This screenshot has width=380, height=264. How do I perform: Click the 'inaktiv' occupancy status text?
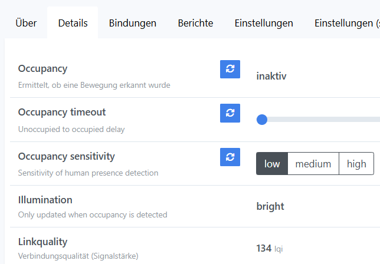pos(271,76)
